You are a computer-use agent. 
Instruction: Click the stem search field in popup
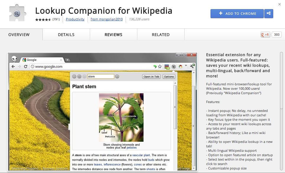101,76
